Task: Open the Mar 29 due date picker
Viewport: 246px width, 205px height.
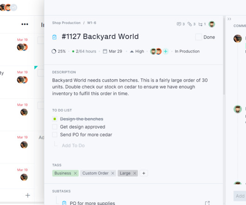Action: click(x=112, y=51)
